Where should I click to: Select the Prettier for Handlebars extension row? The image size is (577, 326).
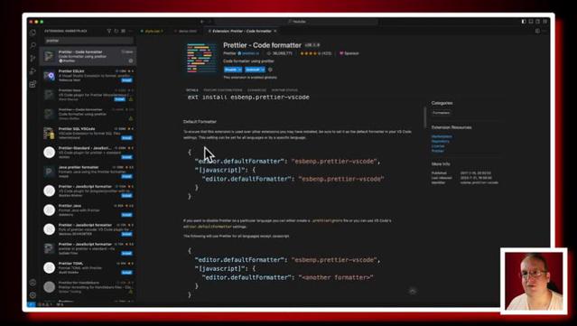pyautogui.click(x=88, y=287)
